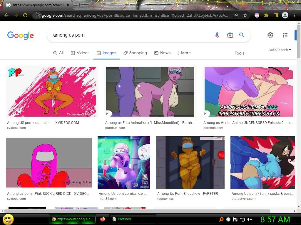
Task: Click the Google logo
Action: click(x=21, y=35)
